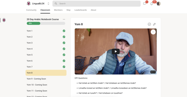Open the Yom 7 lesson

pos(46,67)
